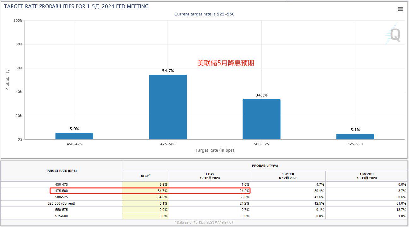409x227 pixels.
Task: Select the 575-600 row label
Action: click(61, 216)
